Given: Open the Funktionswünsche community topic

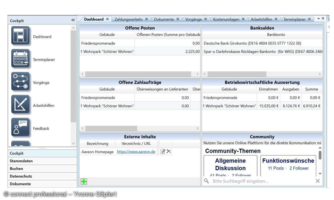Looking at the screenshot, I should (x=288, y=161).
